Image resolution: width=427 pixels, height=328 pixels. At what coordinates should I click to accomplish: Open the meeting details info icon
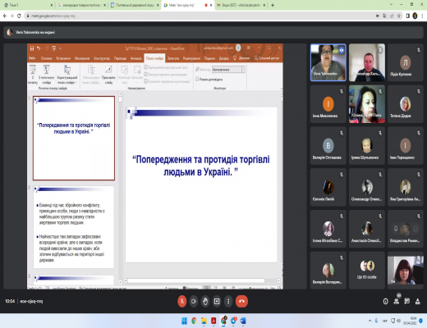[386, 302]
